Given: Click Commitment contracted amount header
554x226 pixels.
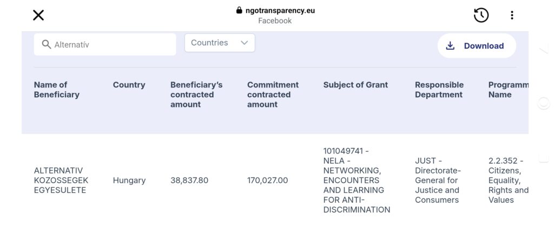Looking at the screenshot, I should (273, 95).
